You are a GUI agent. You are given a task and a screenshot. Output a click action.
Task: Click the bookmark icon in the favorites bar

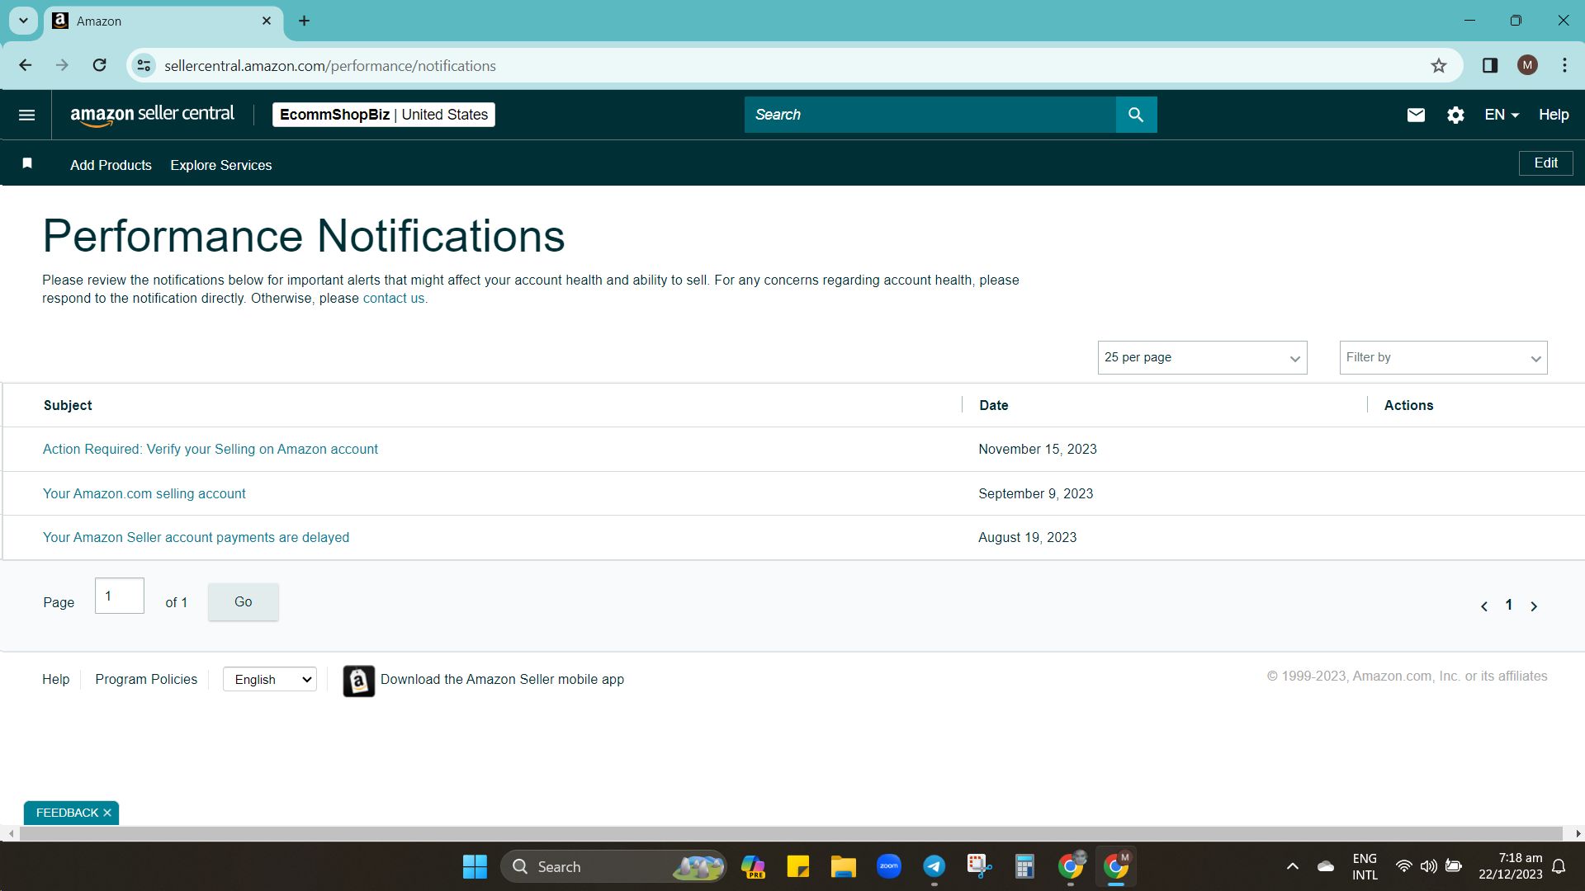coord(27,163)
